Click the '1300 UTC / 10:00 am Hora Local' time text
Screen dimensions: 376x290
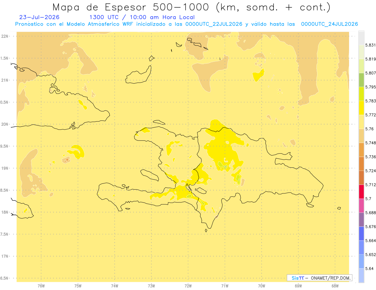tap(142, 18)
